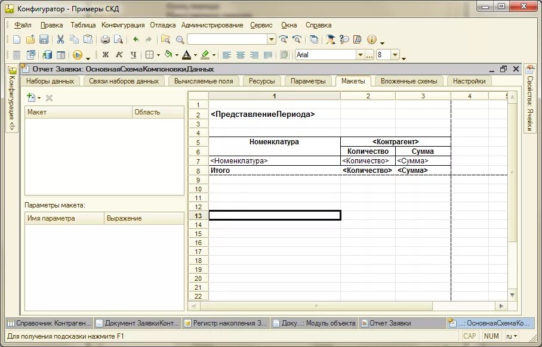Click the Find previous icon
Image resolution: width=542 pixels, height=347 pixels.
point(297,39)
